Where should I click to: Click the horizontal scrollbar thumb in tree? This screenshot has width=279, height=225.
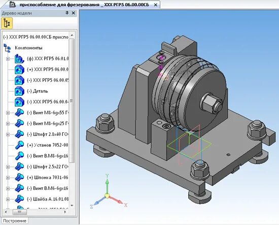click(20, 212)
